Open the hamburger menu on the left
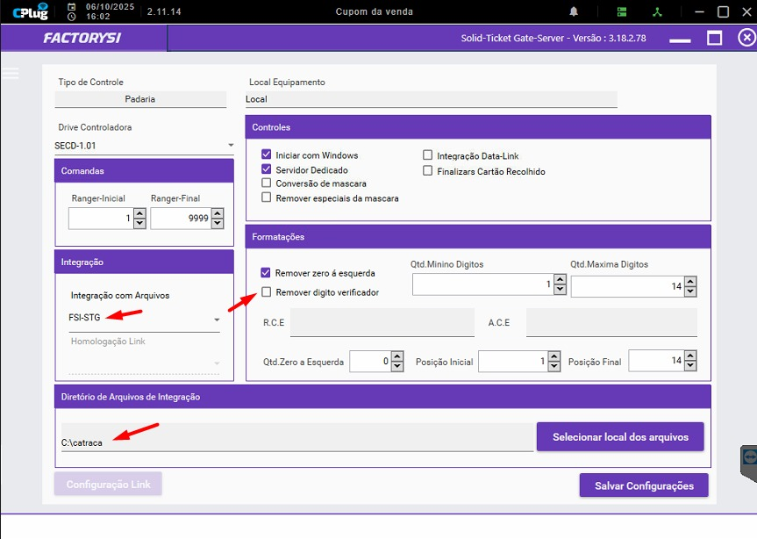This screenshot has width=757, height=539. coord(11,74)
